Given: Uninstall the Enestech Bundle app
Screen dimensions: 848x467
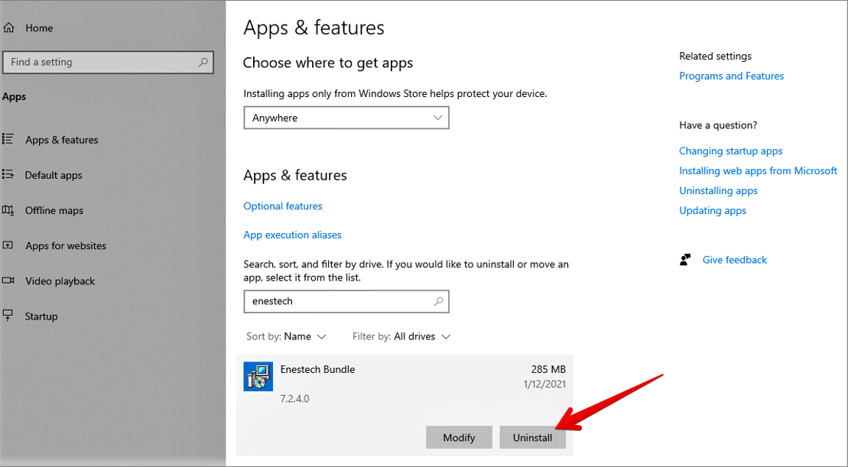Looking at the screenshot, I should pyautogui.click(x=532, y=437).
